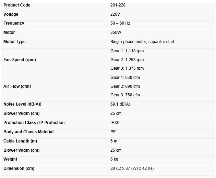Select the Gear 3: 1,375 rpm entry
216x178 pixels.
[127, 68]
